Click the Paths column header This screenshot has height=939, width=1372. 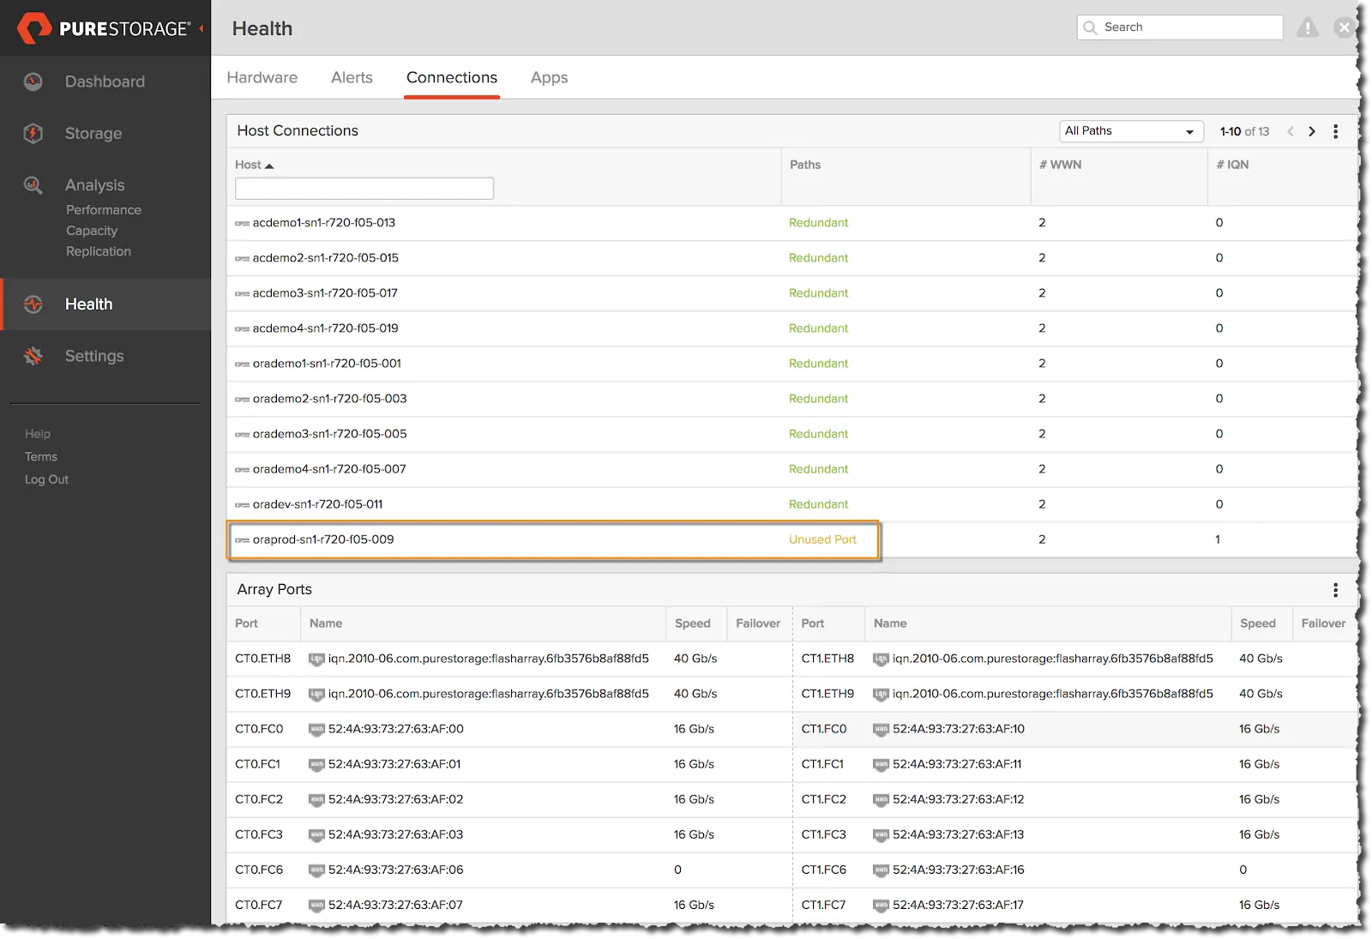[x=805, y=165]
